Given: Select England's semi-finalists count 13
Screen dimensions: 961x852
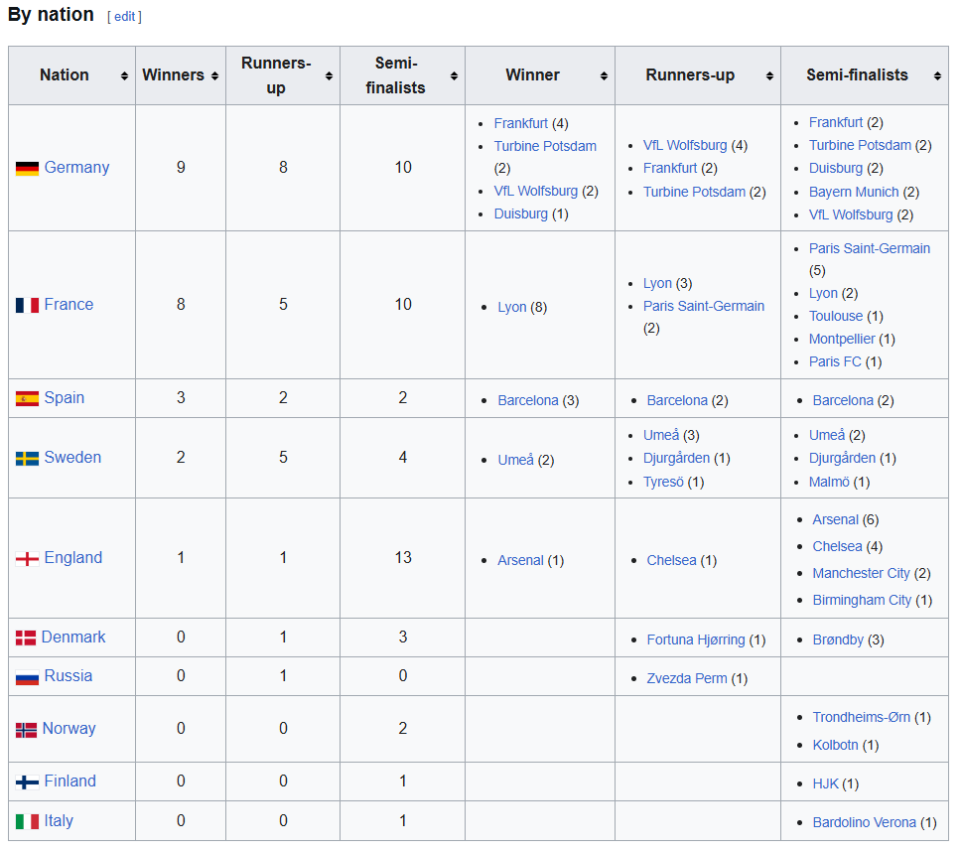Looking at the screenshot, I should [x=403, y=558].
